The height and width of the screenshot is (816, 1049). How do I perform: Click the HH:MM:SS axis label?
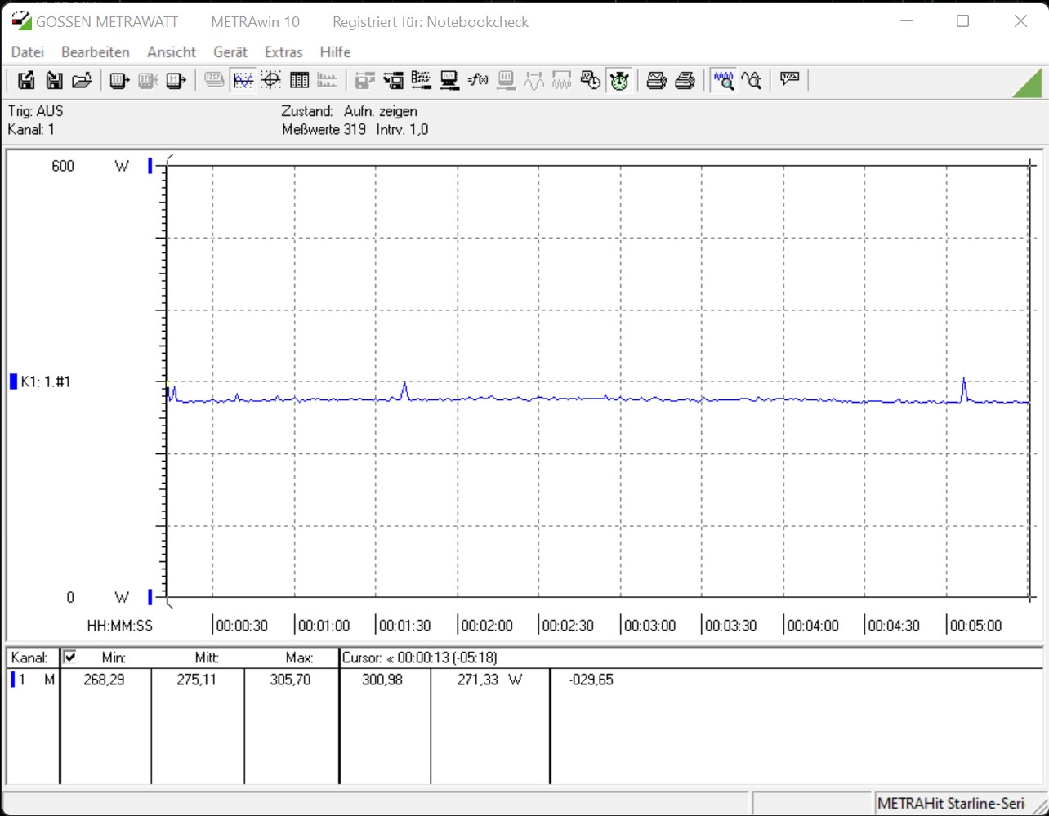point(120,626)
